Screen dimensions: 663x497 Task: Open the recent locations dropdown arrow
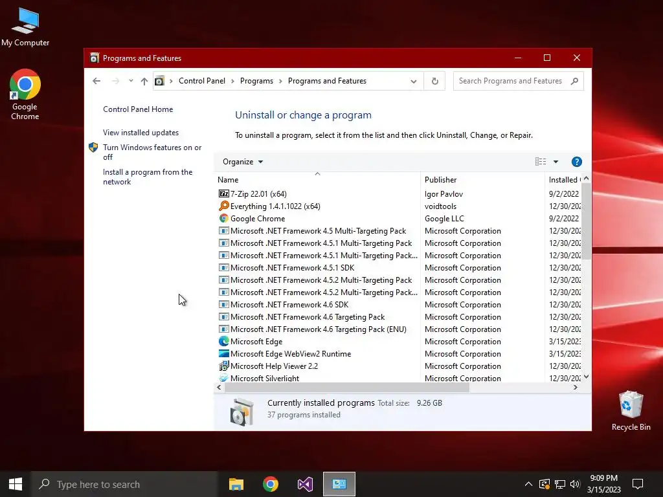pyautogui.click(x=131, y=81)
